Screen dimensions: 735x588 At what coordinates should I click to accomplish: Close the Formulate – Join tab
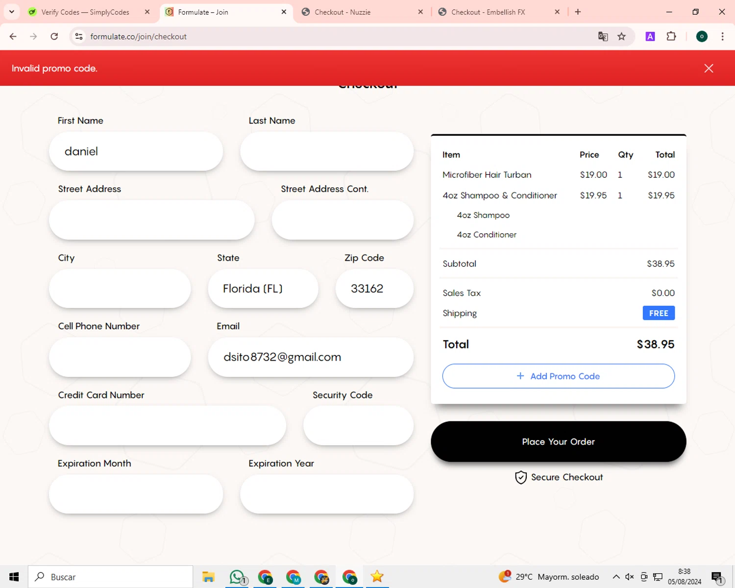pyautogui.click(x=284, y=12)
